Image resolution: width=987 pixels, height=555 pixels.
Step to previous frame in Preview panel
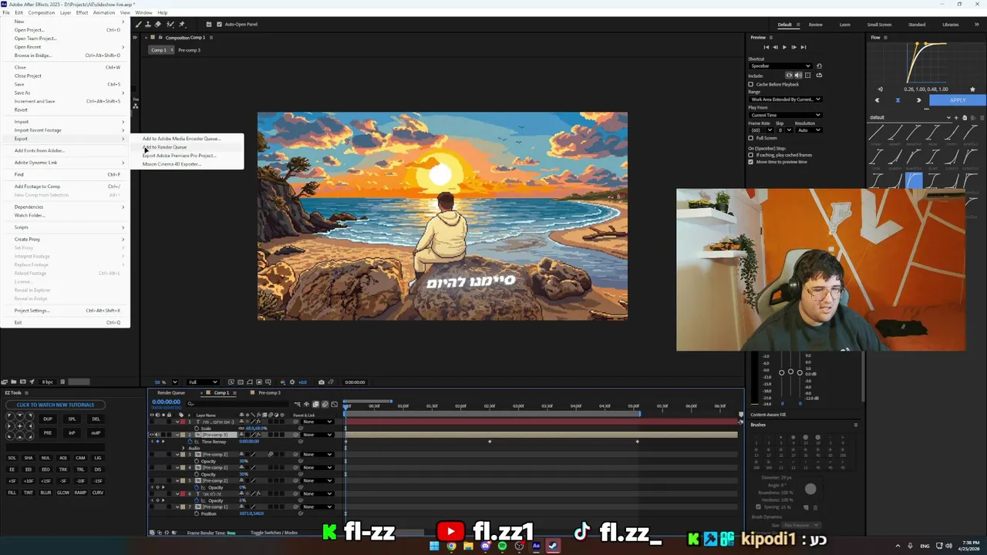[x=775, y=47]
